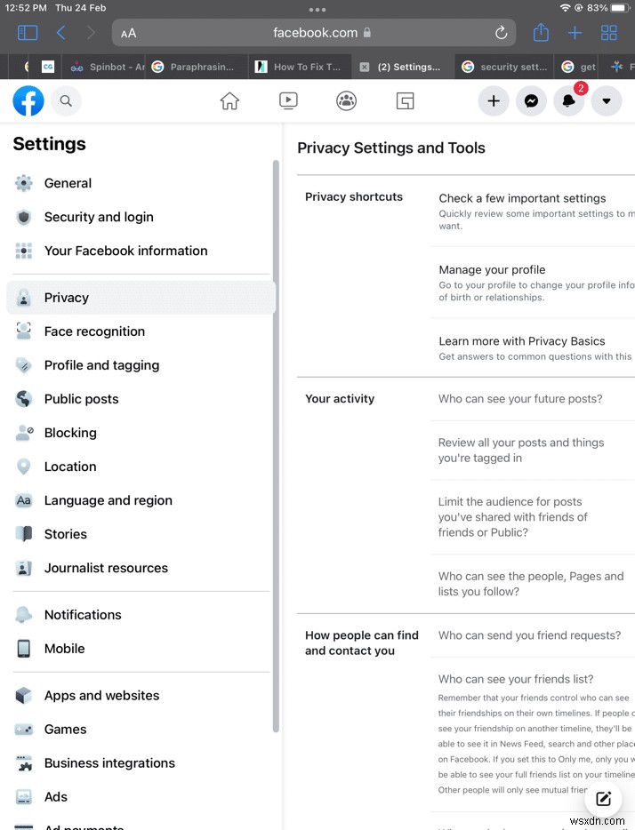Go to the homepage via the Facebook logo
The height and width of the screenshot is (830, 635).
(28, 101)
